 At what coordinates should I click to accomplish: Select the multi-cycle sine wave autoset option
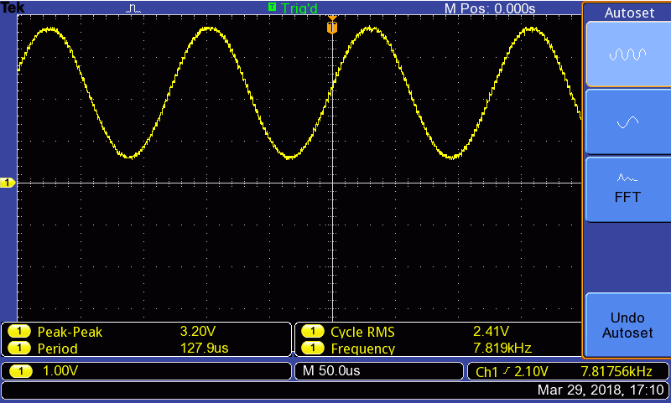pos(627,54)
